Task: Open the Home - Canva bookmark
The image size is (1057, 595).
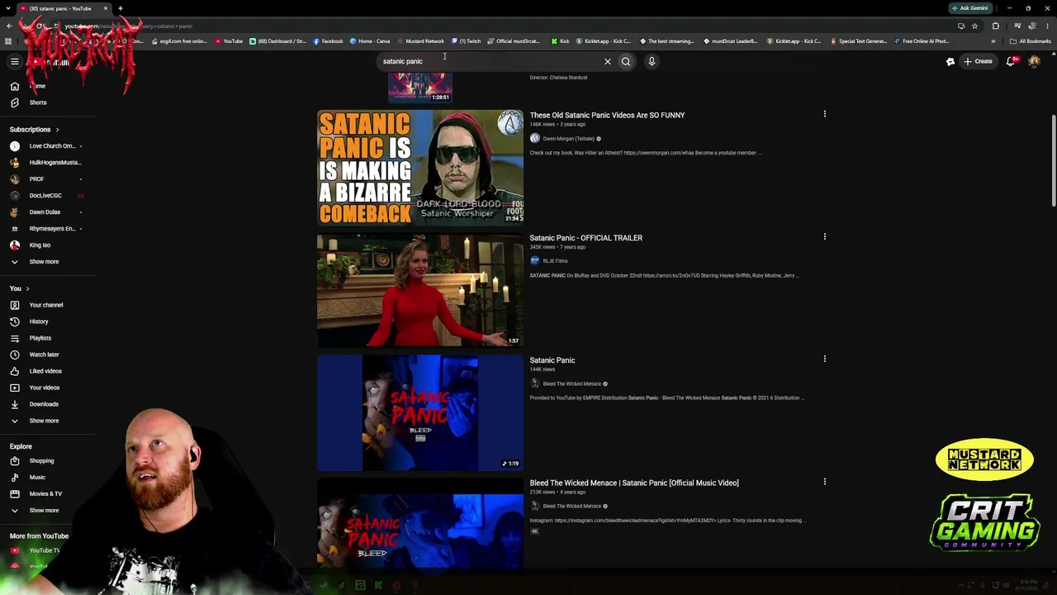Action: 370,41
